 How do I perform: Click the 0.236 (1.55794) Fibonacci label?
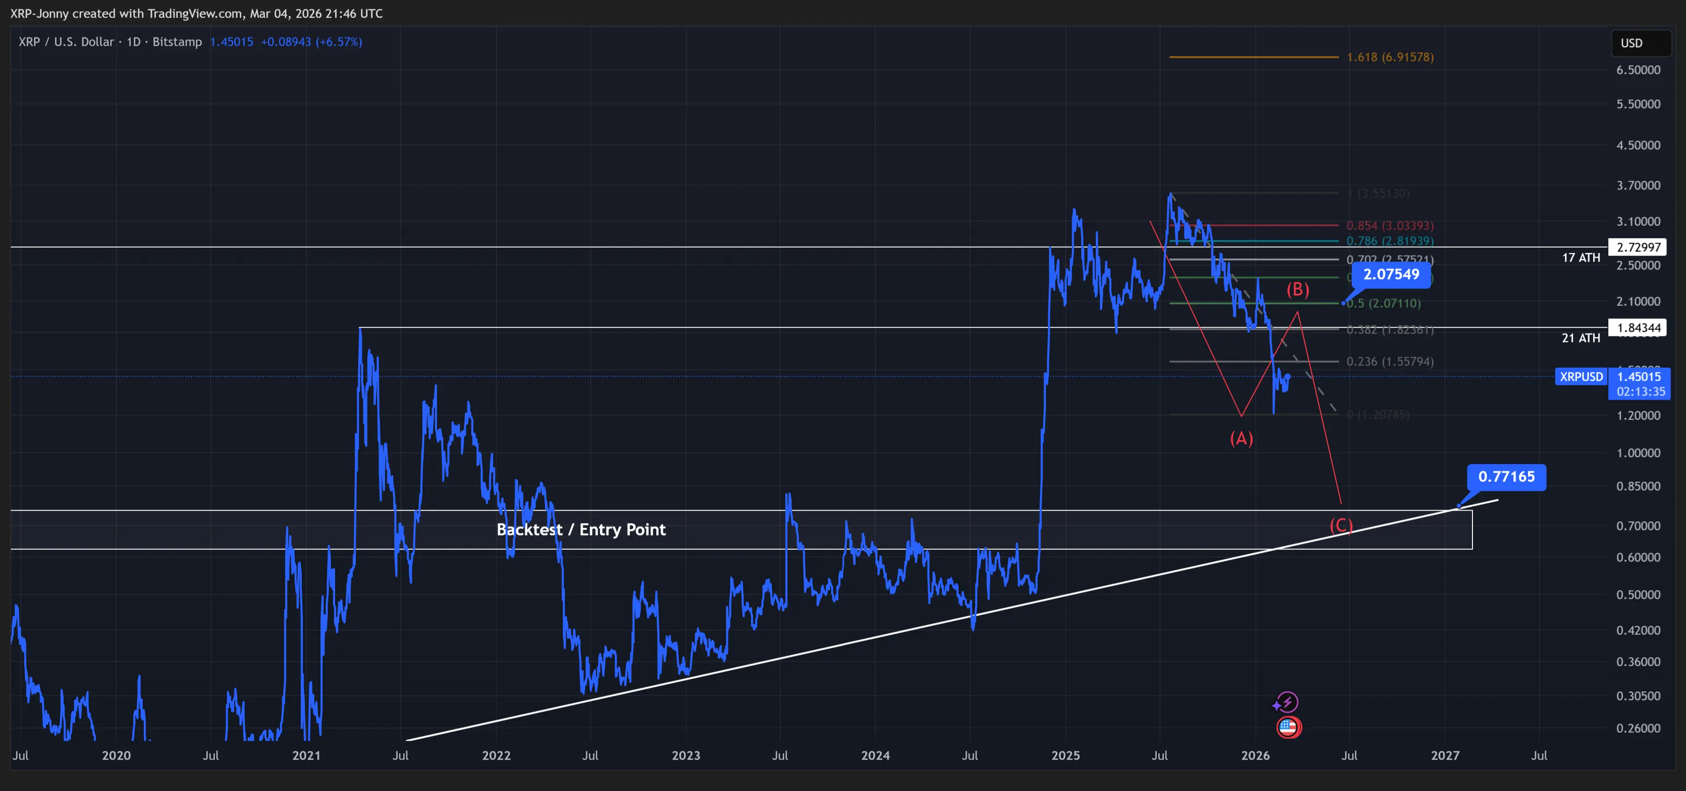coord(1389,362)
